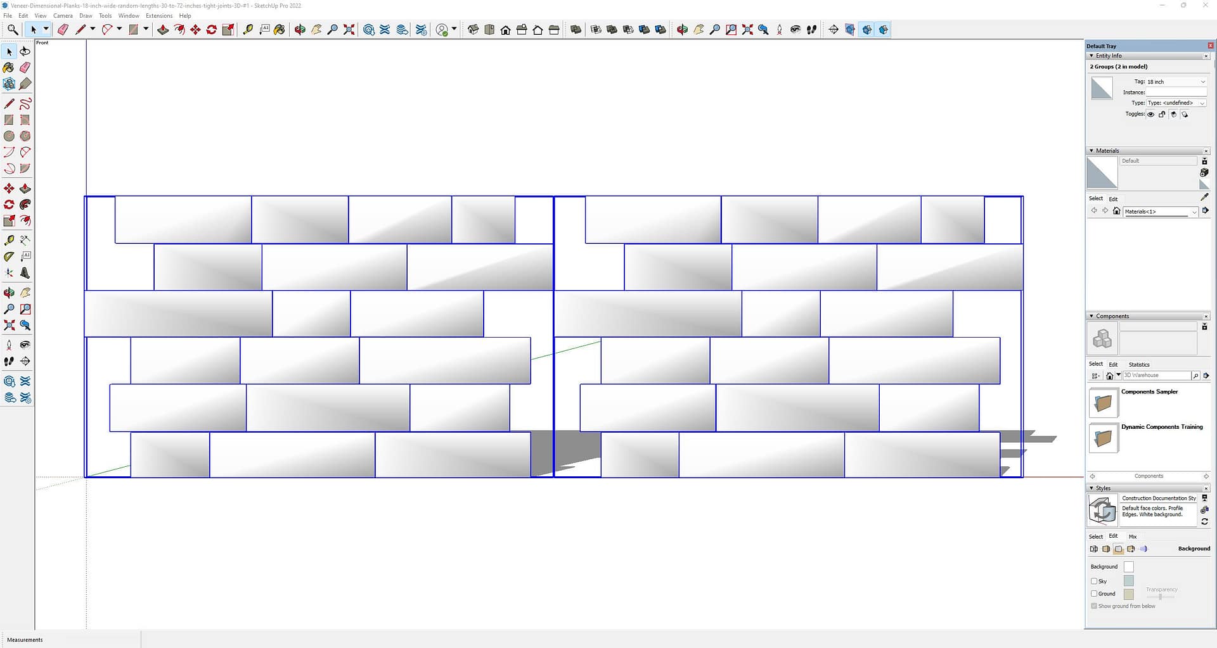Collapse the Materials panel section
Image resolution: width=1217 pixels, height=648 pixels.
point(1091,151)
